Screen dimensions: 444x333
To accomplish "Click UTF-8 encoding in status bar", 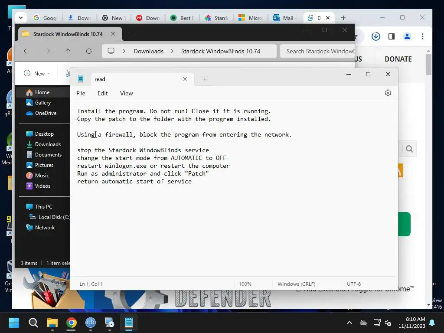I will coord(354,284).
